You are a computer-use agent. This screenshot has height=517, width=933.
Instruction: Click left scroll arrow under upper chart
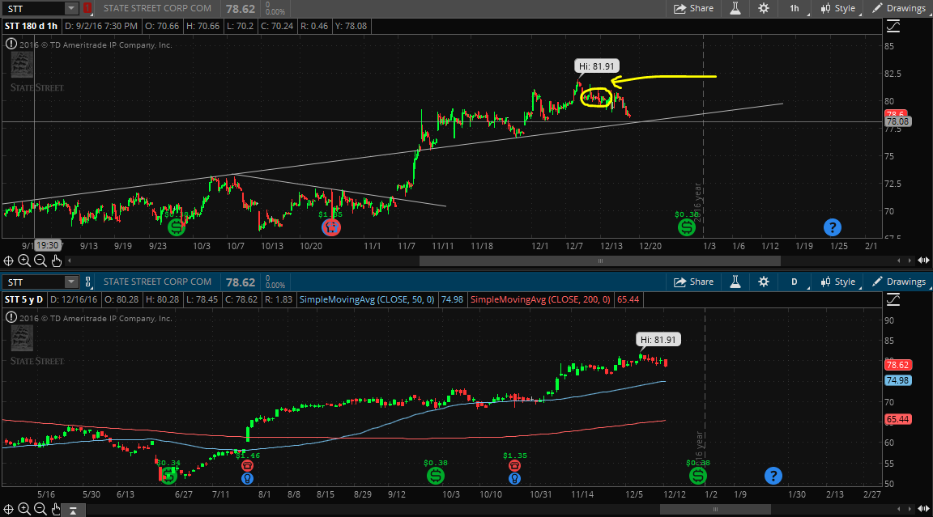pos(70,261)
